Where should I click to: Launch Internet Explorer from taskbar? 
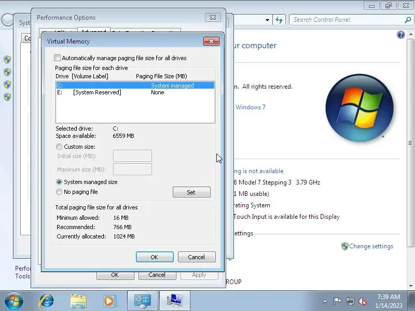click(47, 301)
